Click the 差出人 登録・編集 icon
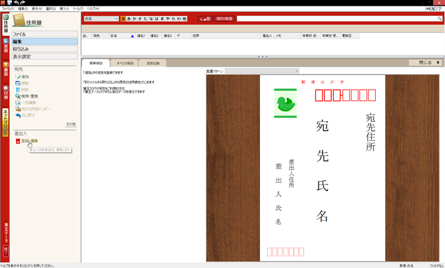 click(18, 141)
